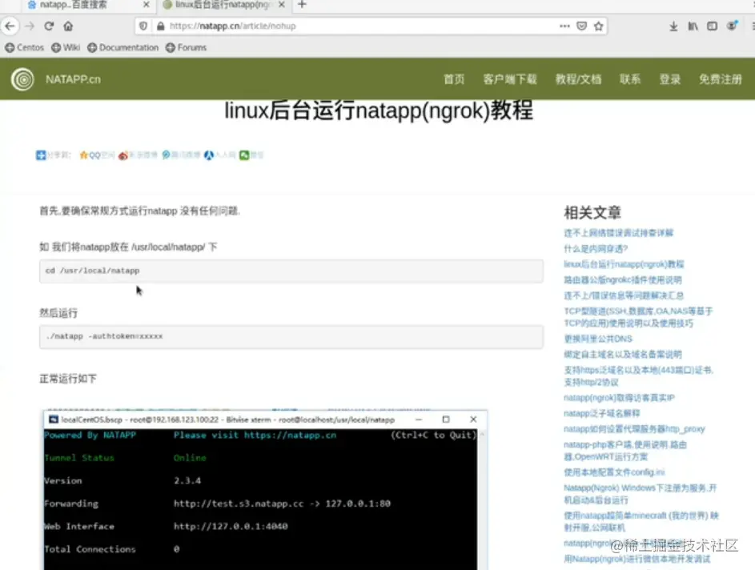Click the terminal screenshot image
The height and width of the screenshot is (570, 755).
click(x=265, y=490)
